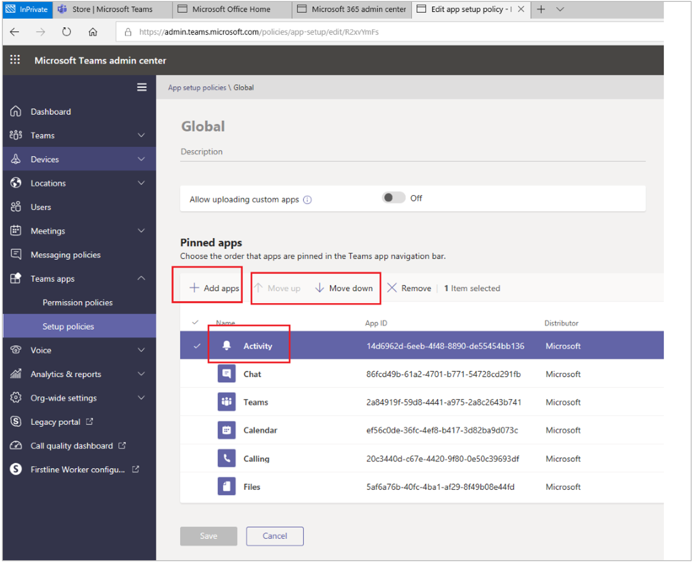Click the Activity bell app icon
Viewport: 694px width, 564px height.
[x=227, y=346]
